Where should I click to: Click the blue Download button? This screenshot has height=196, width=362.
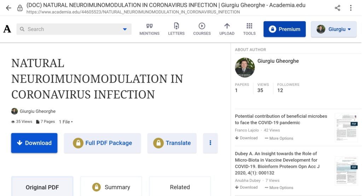[x=34, y=143]
